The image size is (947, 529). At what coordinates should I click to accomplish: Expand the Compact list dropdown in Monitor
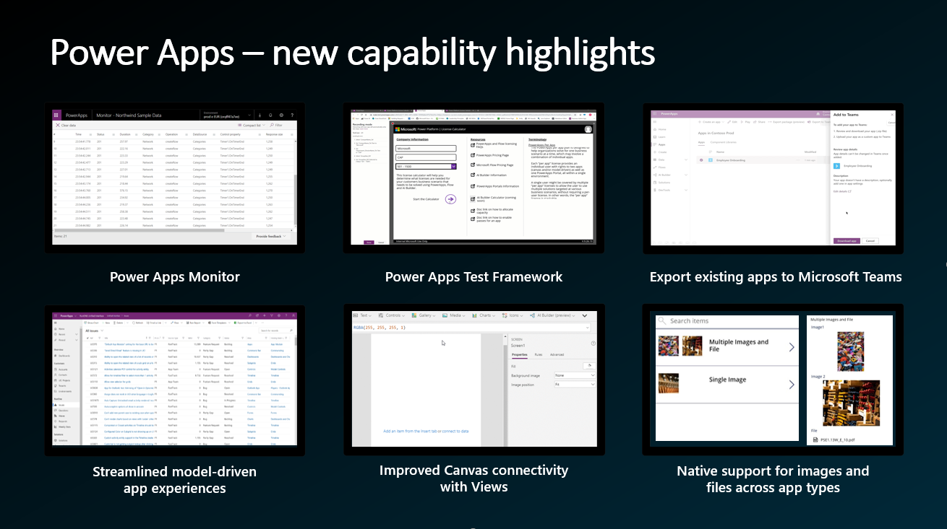(x=250, y=125)
